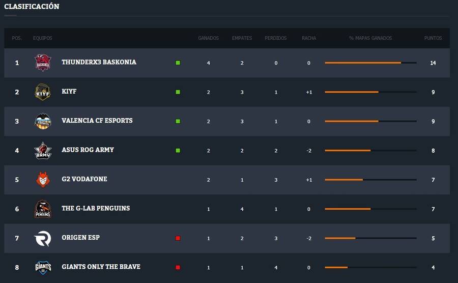This screenshot has height=283, width=458.
Task: Click the KIYF team logo
Action: point(43,92)
